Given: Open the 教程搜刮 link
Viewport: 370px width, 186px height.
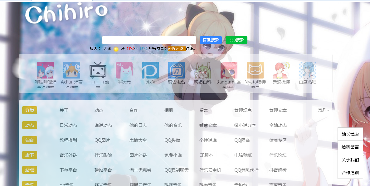Looking at the screenshot, I should point(68,140).
